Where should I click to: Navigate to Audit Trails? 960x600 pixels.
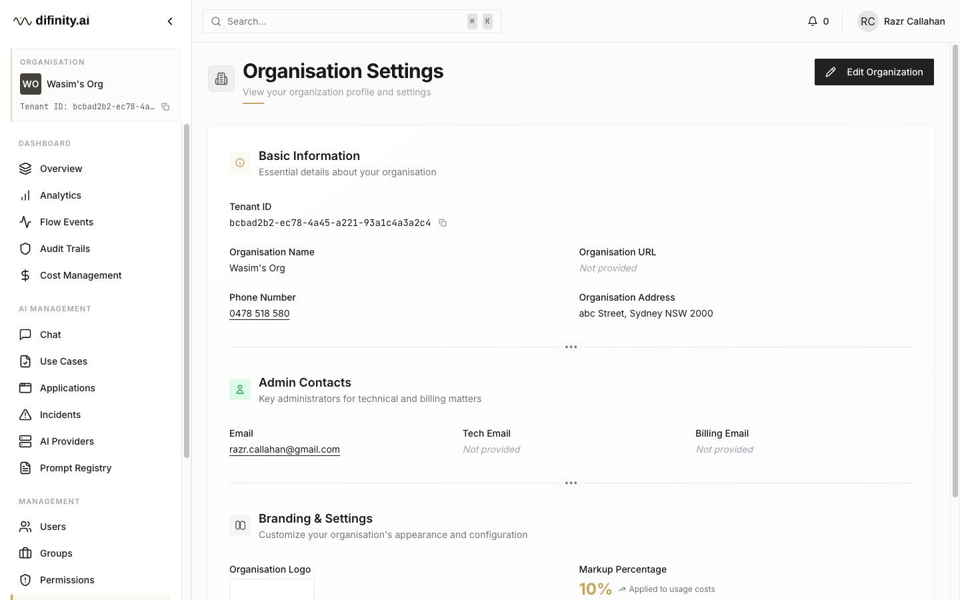pyautogui.click(x=91, y=249)
